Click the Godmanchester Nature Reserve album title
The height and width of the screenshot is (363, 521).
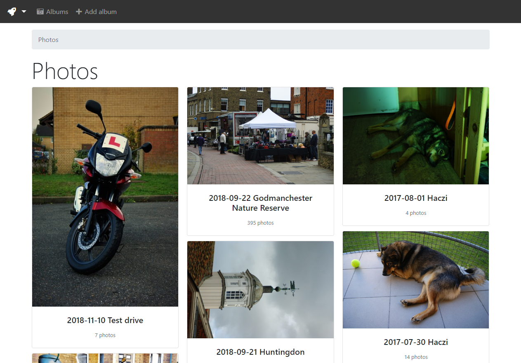(260, 203)
